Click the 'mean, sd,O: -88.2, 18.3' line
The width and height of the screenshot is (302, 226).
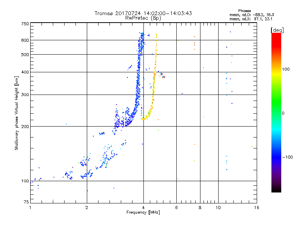(251, 15)
